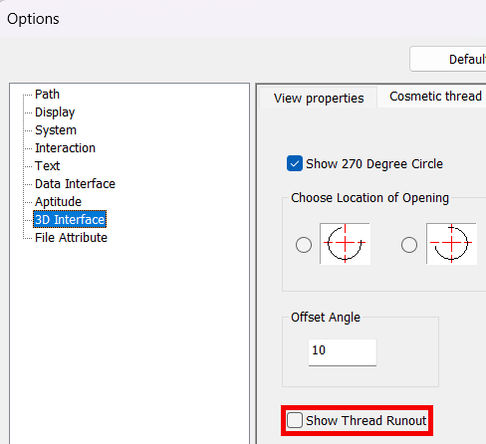Open Display settings in the tree
486x444 pixels.
55,112
